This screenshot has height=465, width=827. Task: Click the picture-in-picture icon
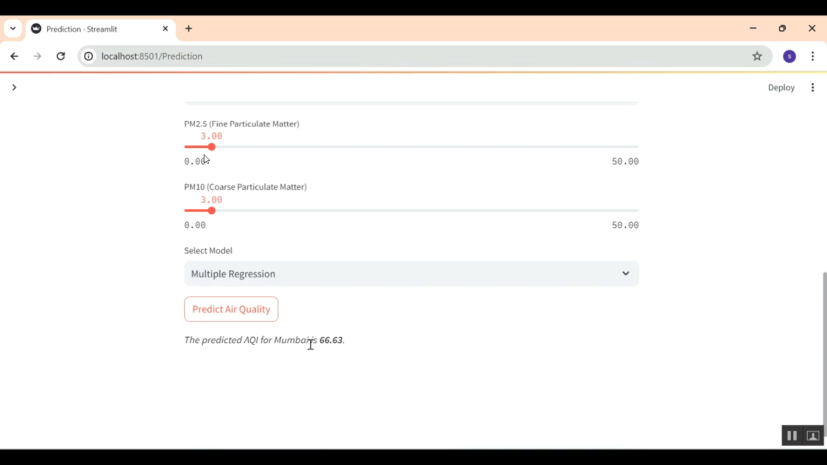pyautogui.click(x=813, y=436)
